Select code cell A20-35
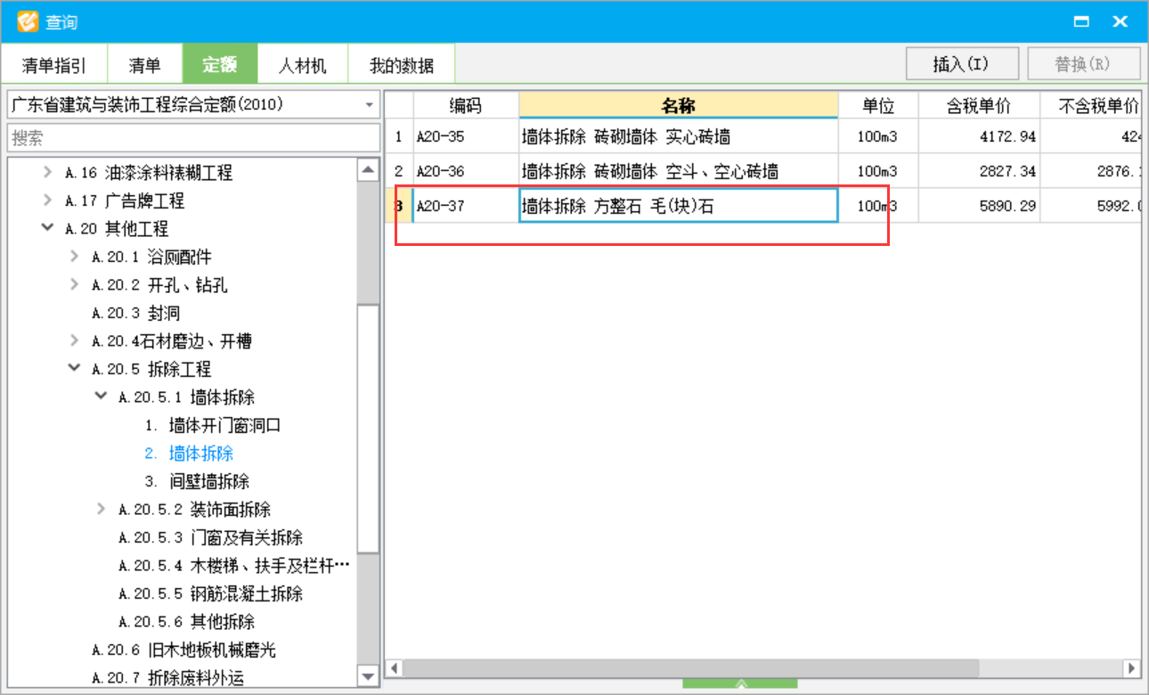Image resolution: width=1149 pixels, height=695 pixels. point(466,137)
